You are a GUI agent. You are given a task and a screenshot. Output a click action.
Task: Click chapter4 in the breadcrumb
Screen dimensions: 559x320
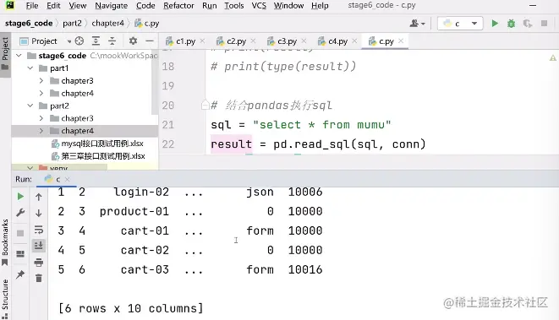click(107, 24)
